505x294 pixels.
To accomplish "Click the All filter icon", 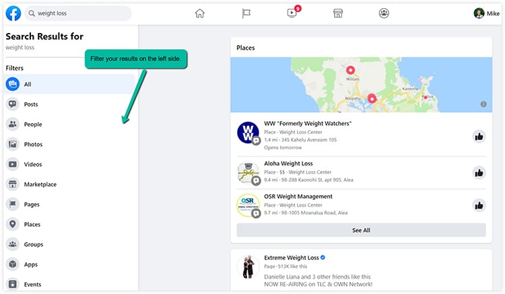I will (13, 84).
